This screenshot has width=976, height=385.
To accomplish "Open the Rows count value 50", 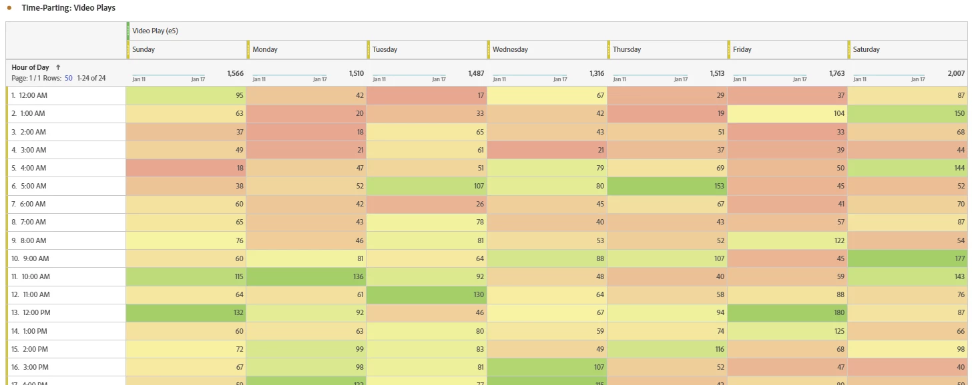I will tap(68, 78).
